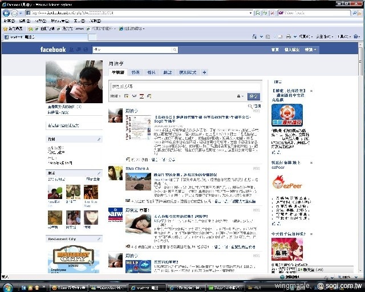Attach a photo with the photo icon

127,96
